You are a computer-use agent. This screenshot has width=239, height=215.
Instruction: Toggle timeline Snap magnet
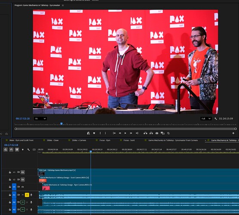pyautogui.click(x=11, y=150)
